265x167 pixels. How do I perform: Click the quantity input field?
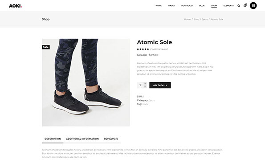(140, 85)
